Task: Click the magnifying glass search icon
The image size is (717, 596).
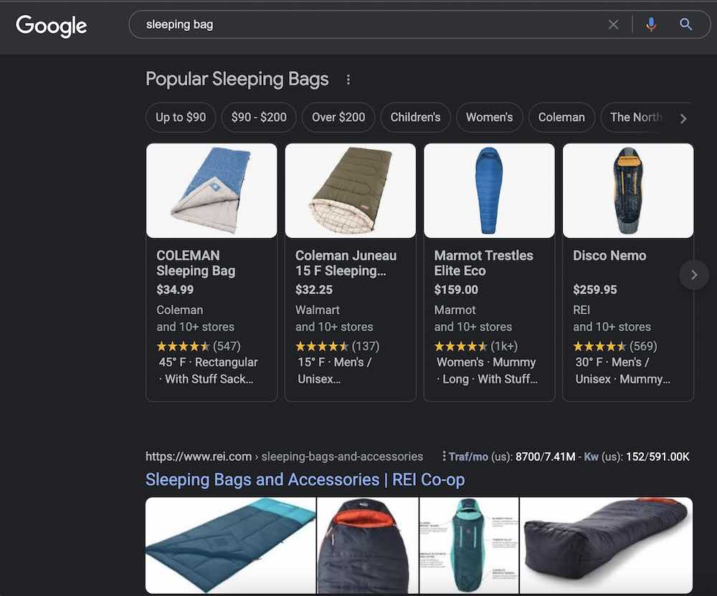Action: tap(685, 24)
